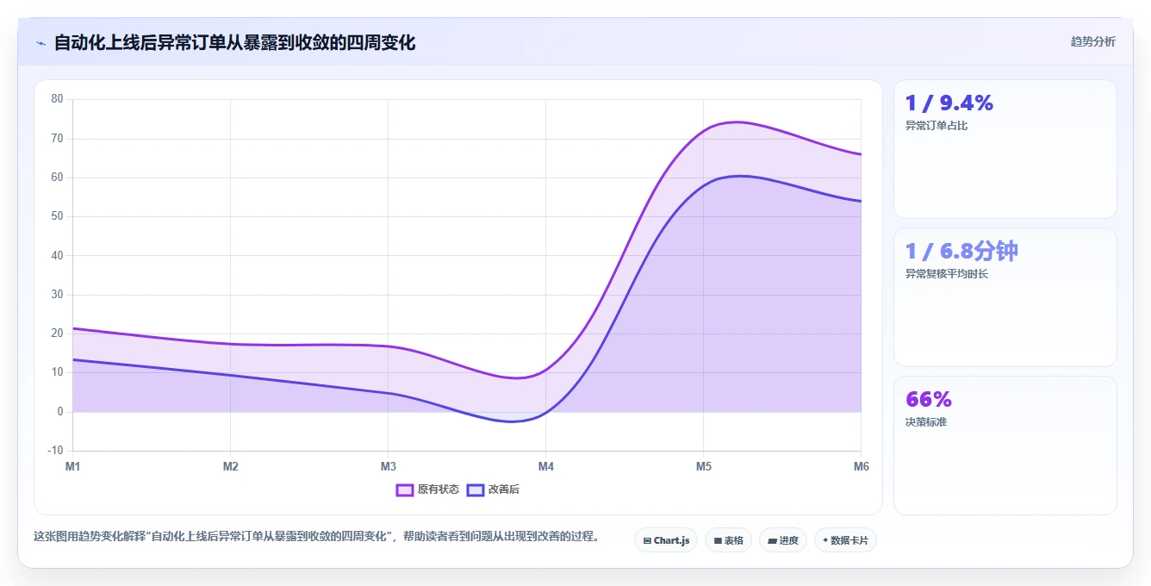
Task: Click the sparkle icon in 数据卡片 tag
Action: point(825,540)
